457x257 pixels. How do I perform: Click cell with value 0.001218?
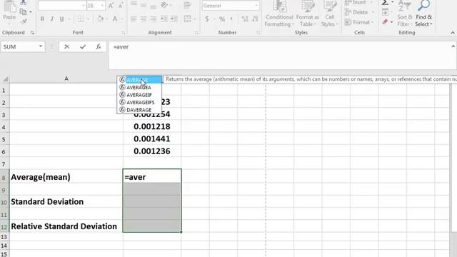(152, 127)
